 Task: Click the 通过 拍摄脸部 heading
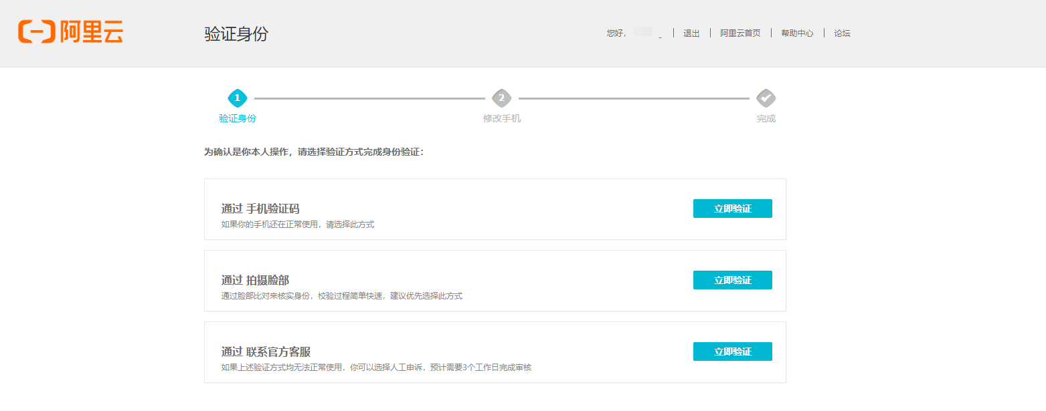coord(255,280)
